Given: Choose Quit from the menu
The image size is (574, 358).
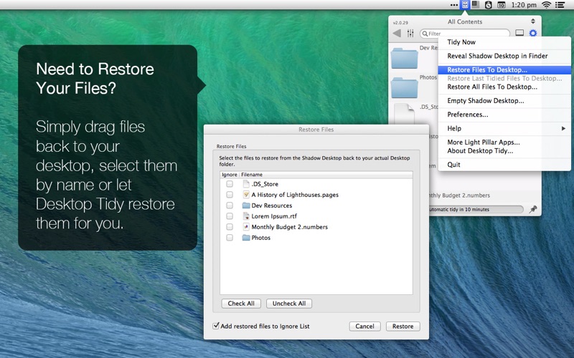Looking at the screenshot, I should (x=504, y=165).
